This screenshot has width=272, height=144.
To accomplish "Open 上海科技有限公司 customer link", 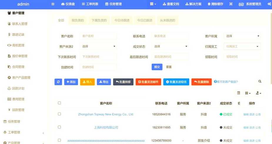I will click(x=106, y=127).
